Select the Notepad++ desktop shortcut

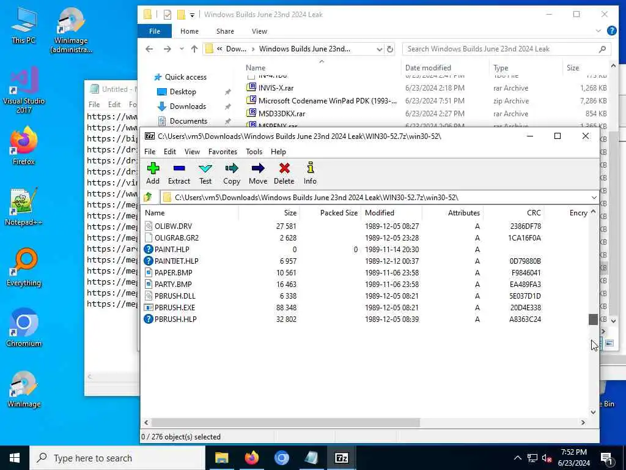[x=24, y=207]
